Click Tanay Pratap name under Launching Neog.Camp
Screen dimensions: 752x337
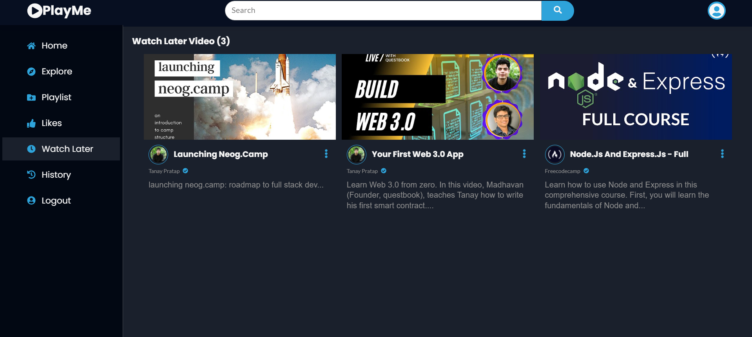tap(164, 171)
